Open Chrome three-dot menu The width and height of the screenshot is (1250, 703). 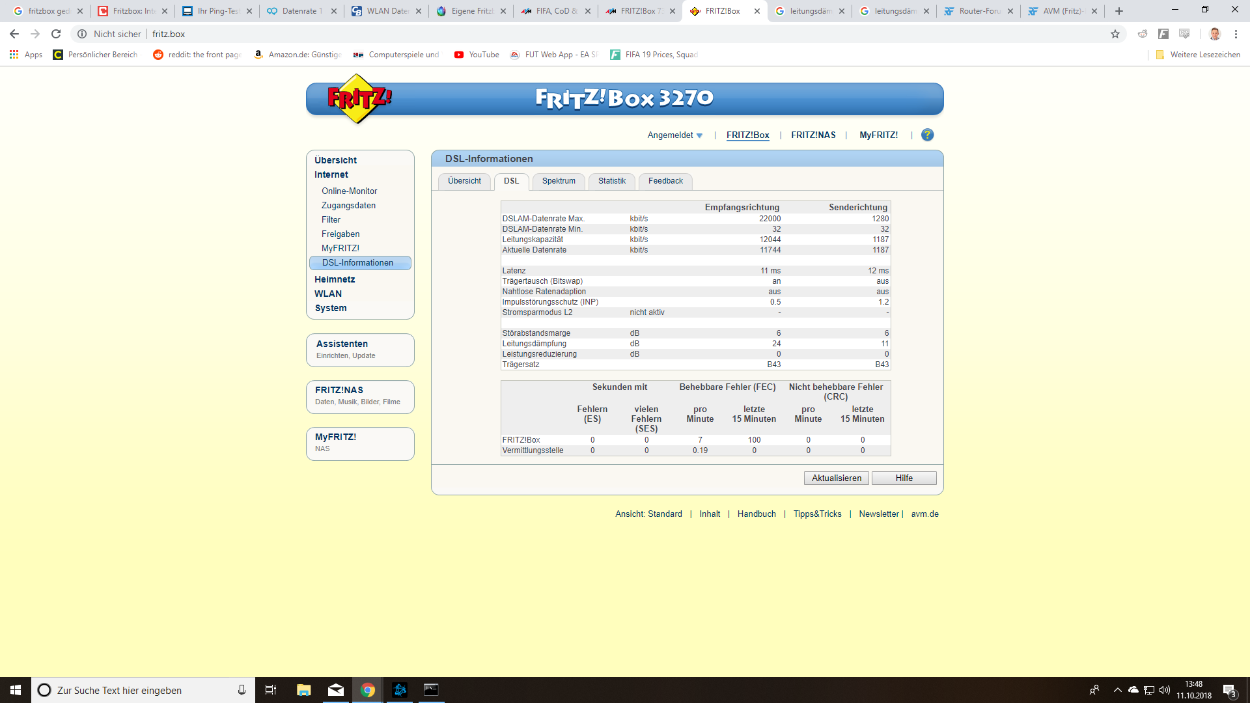pos(1236,34)
